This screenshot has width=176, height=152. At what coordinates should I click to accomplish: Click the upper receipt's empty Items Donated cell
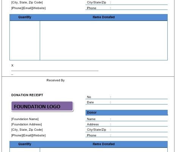104,40
